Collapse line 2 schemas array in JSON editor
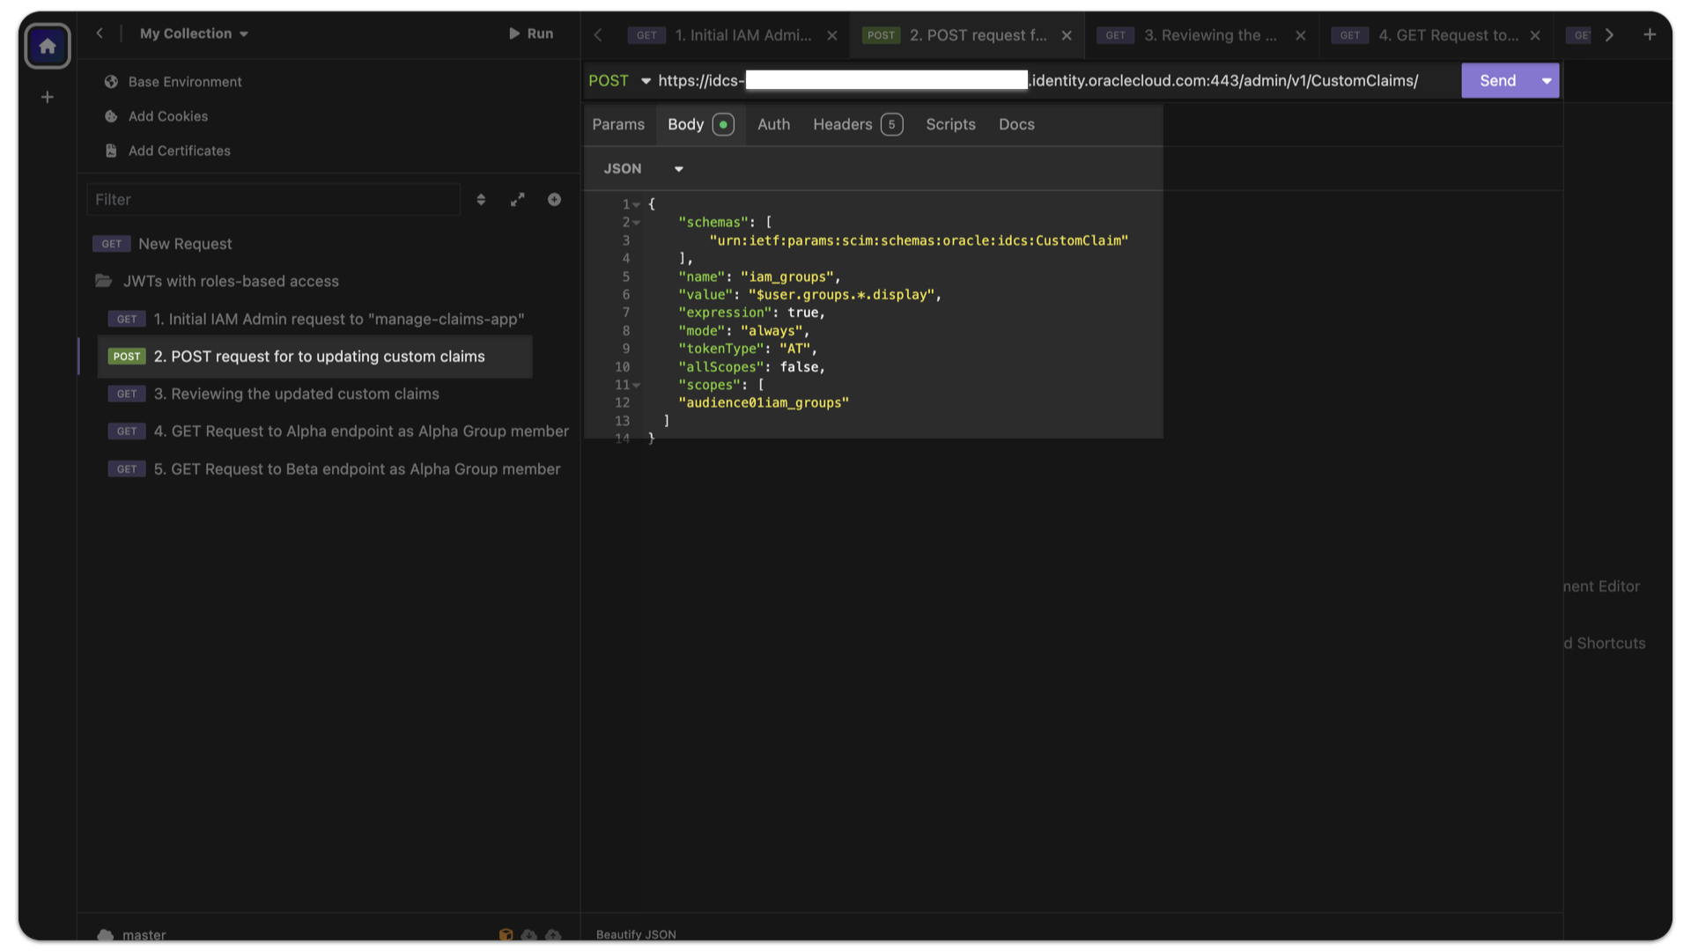This screenshot has height=951, width=1691. [x=638, y=222]
